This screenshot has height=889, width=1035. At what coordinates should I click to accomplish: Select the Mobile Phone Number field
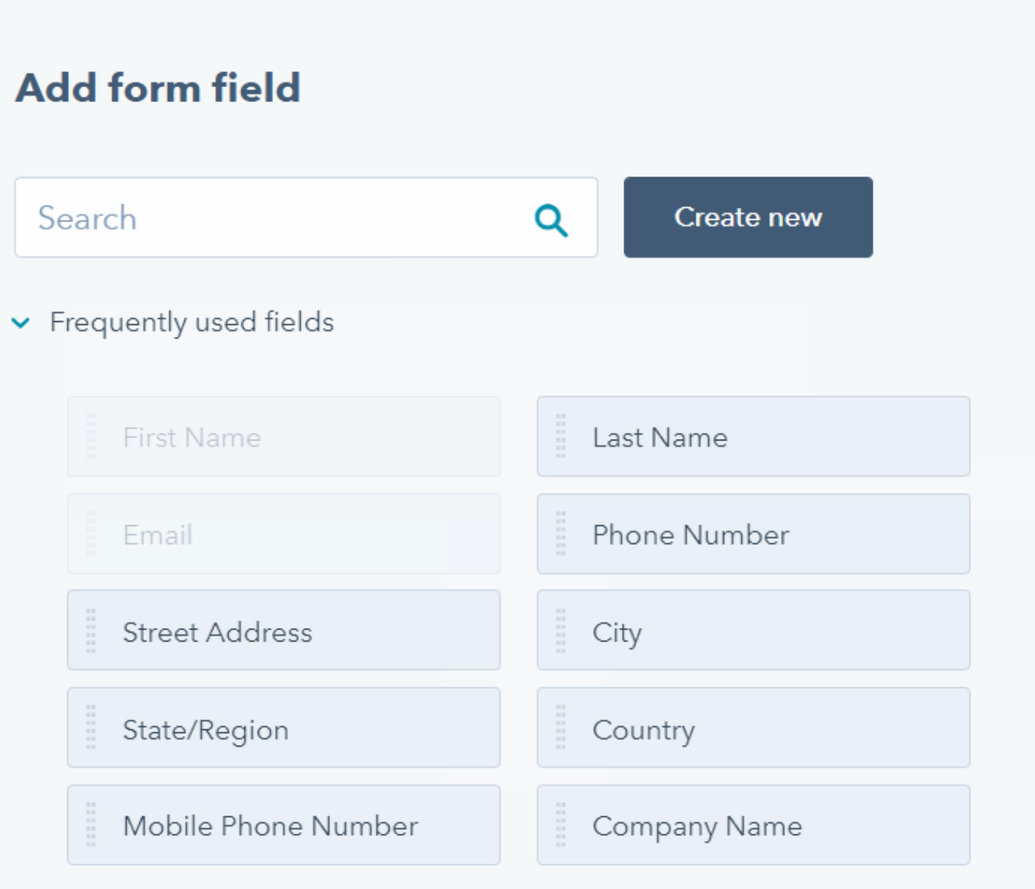[283, 825]
